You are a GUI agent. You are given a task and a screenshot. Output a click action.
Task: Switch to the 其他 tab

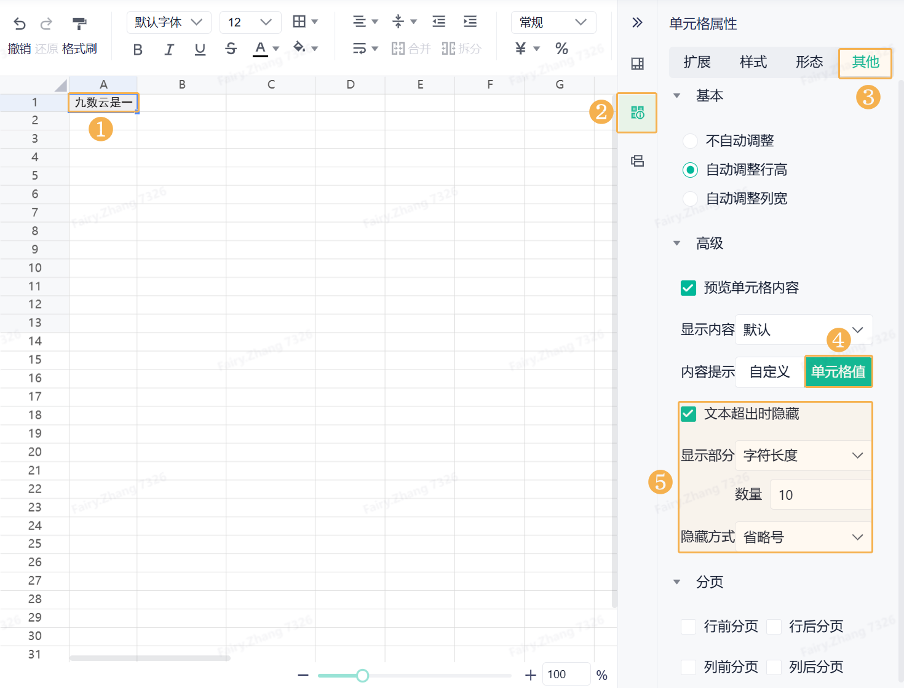point(865,62)
